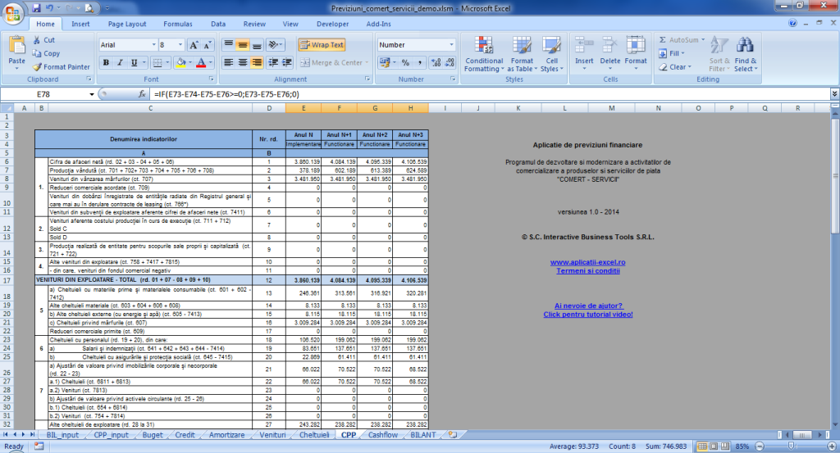Click the Delete cells button
Image resolution: width=840 pixels, height=453 pixels.
(x=609, y=53)
